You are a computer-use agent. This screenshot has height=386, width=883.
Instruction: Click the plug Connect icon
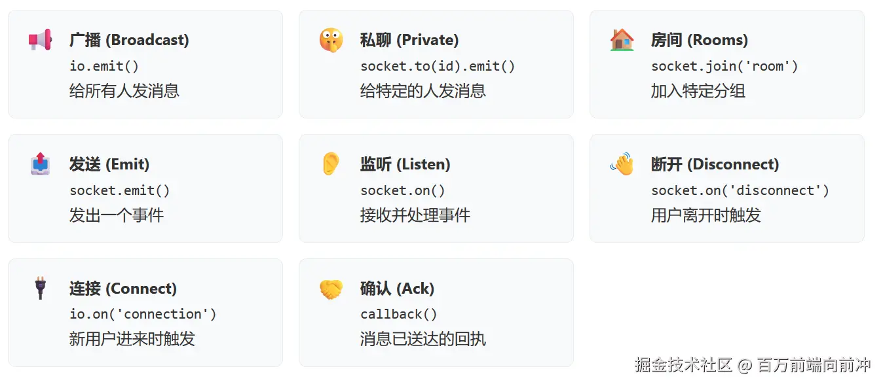click(40, 288)
